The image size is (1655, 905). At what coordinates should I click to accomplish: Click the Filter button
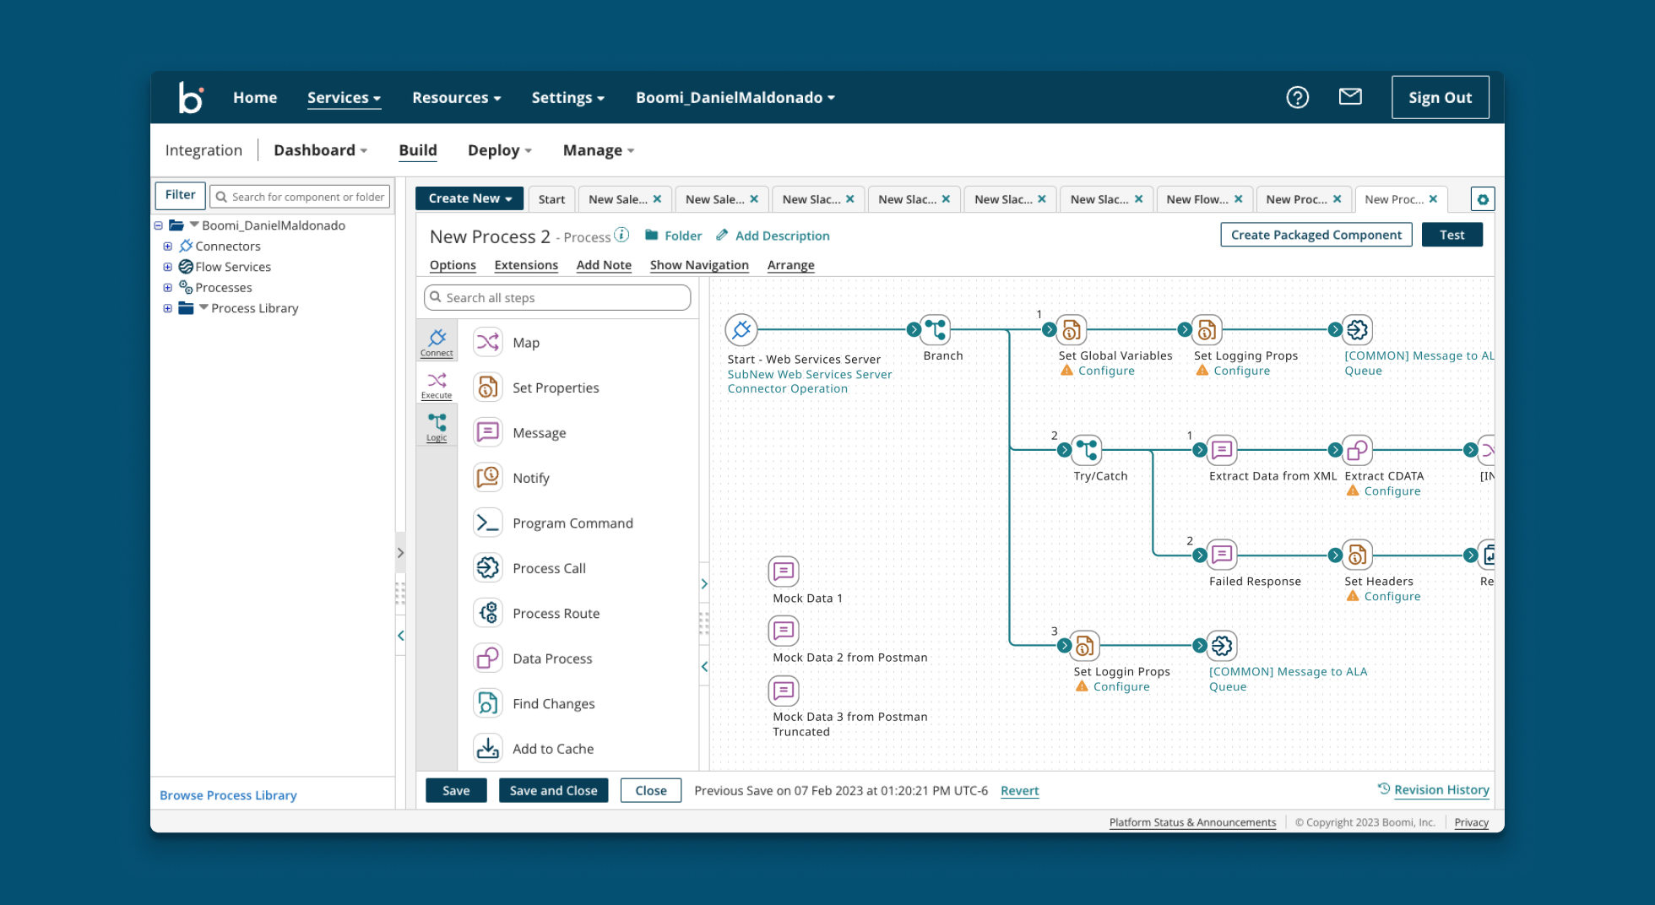[180, 195]
